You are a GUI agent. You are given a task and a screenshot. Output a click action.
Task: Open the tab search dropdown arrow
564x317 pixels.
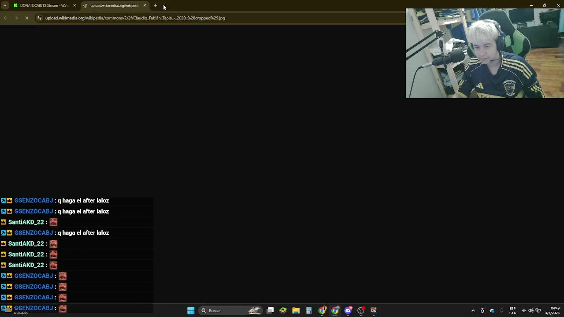click(x=4, y=5)
